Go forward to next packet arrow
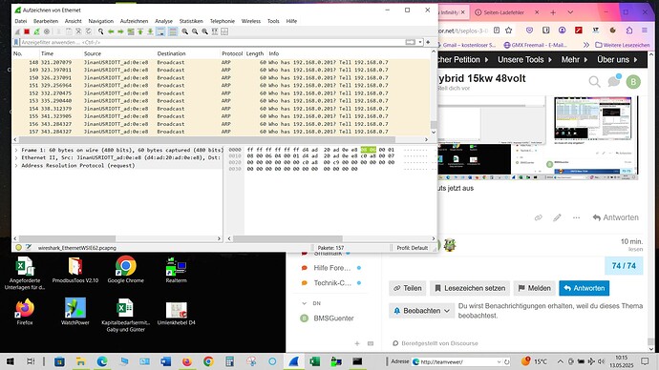The image size is (659, 370). coord(120,31)
